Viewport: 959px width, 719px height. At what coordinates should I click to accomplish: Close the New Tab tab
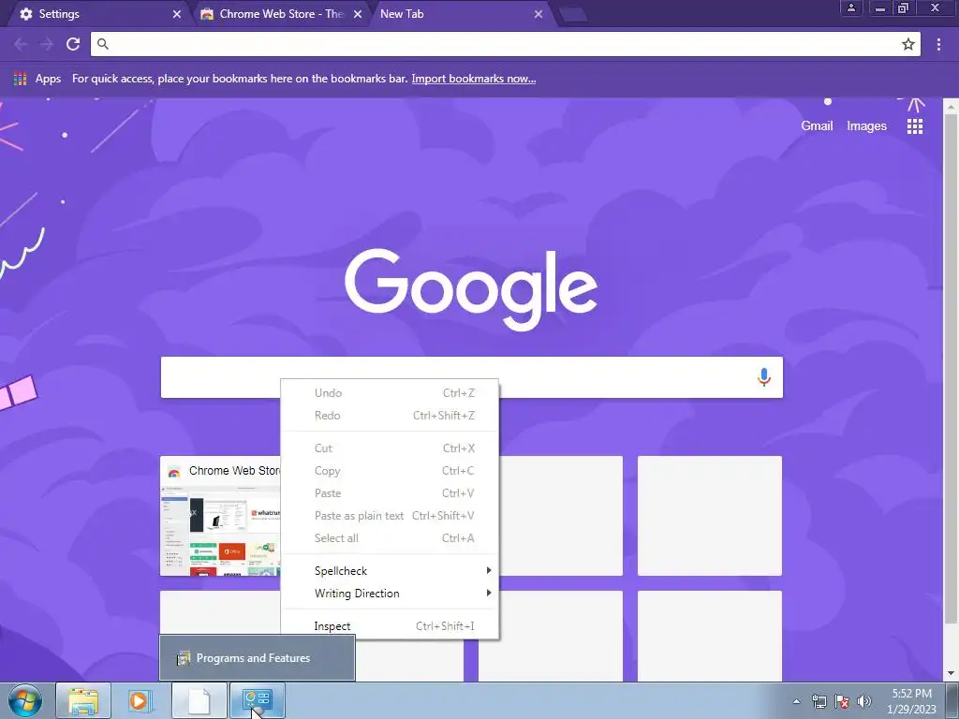point(539,14)
